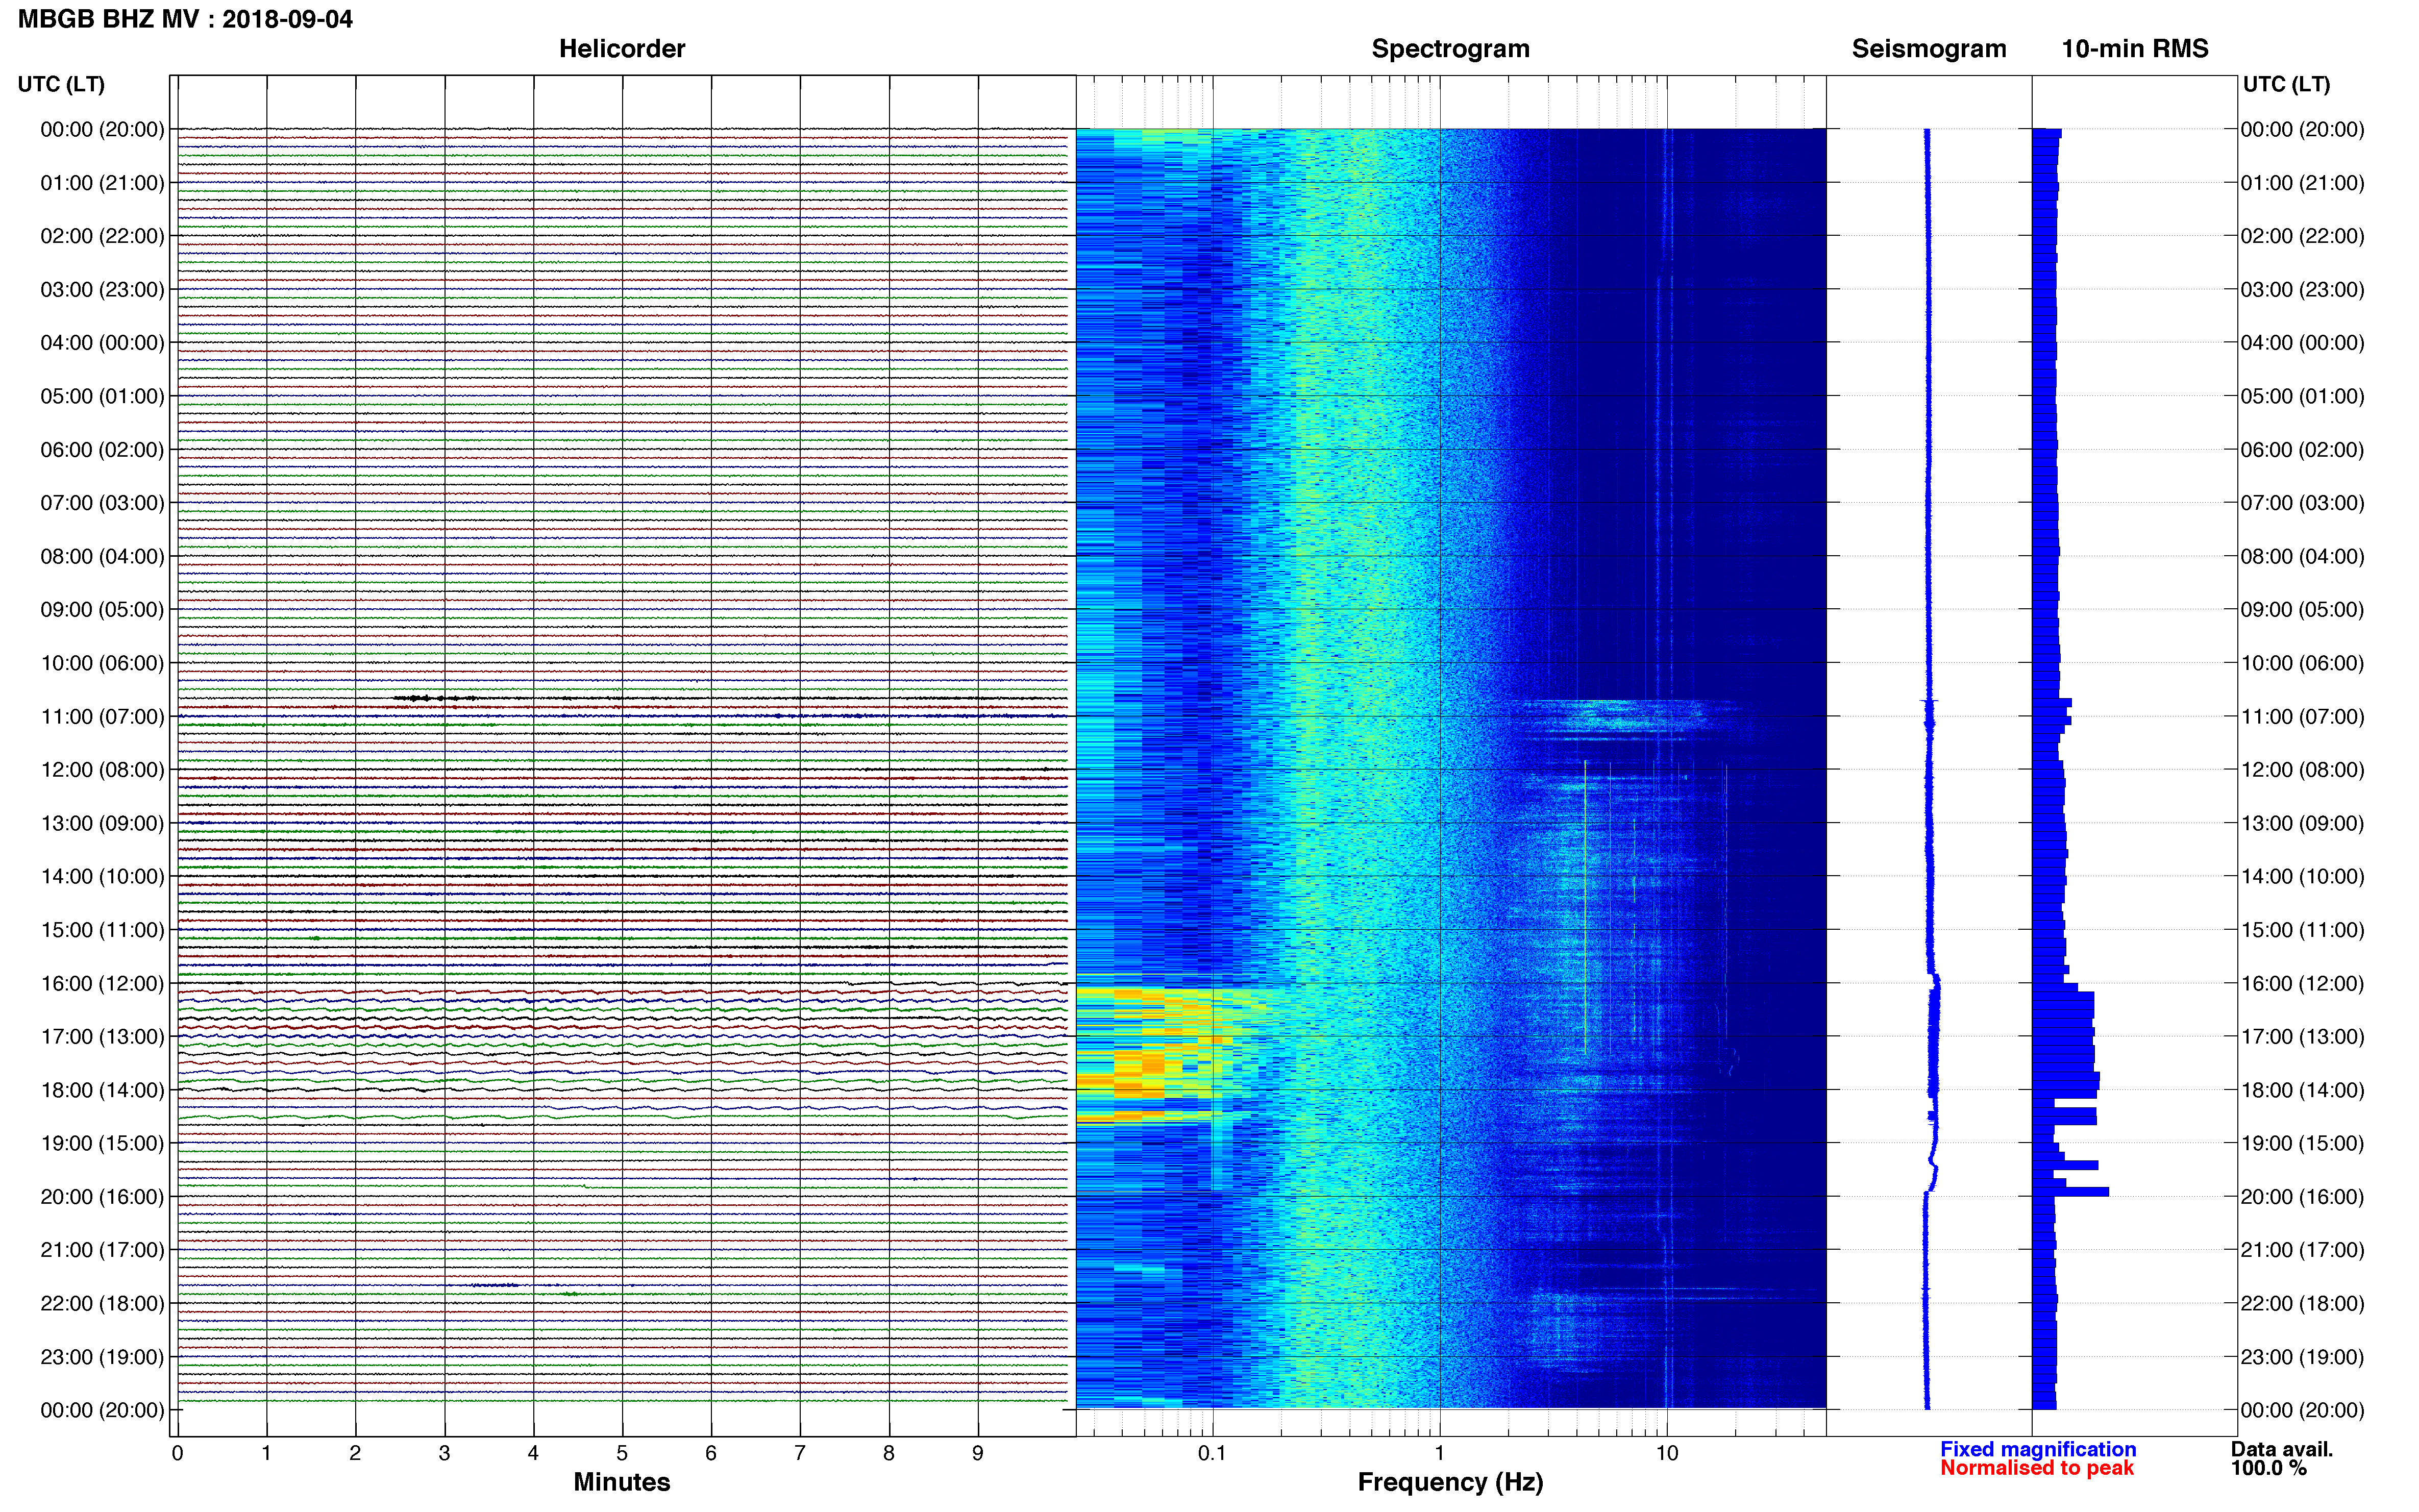Click '13:00 (09:00)' on helicorder time axis

(x=102, y=823)
